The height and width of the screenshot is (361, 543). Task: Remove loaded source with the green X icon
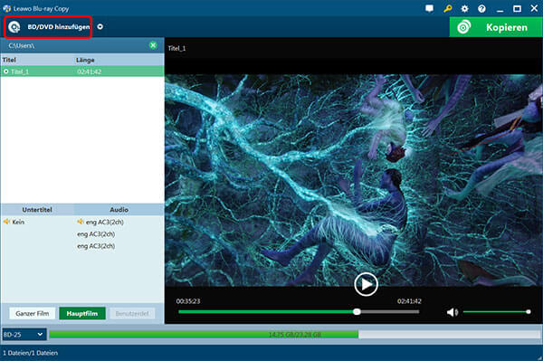[x=153, y=45]
